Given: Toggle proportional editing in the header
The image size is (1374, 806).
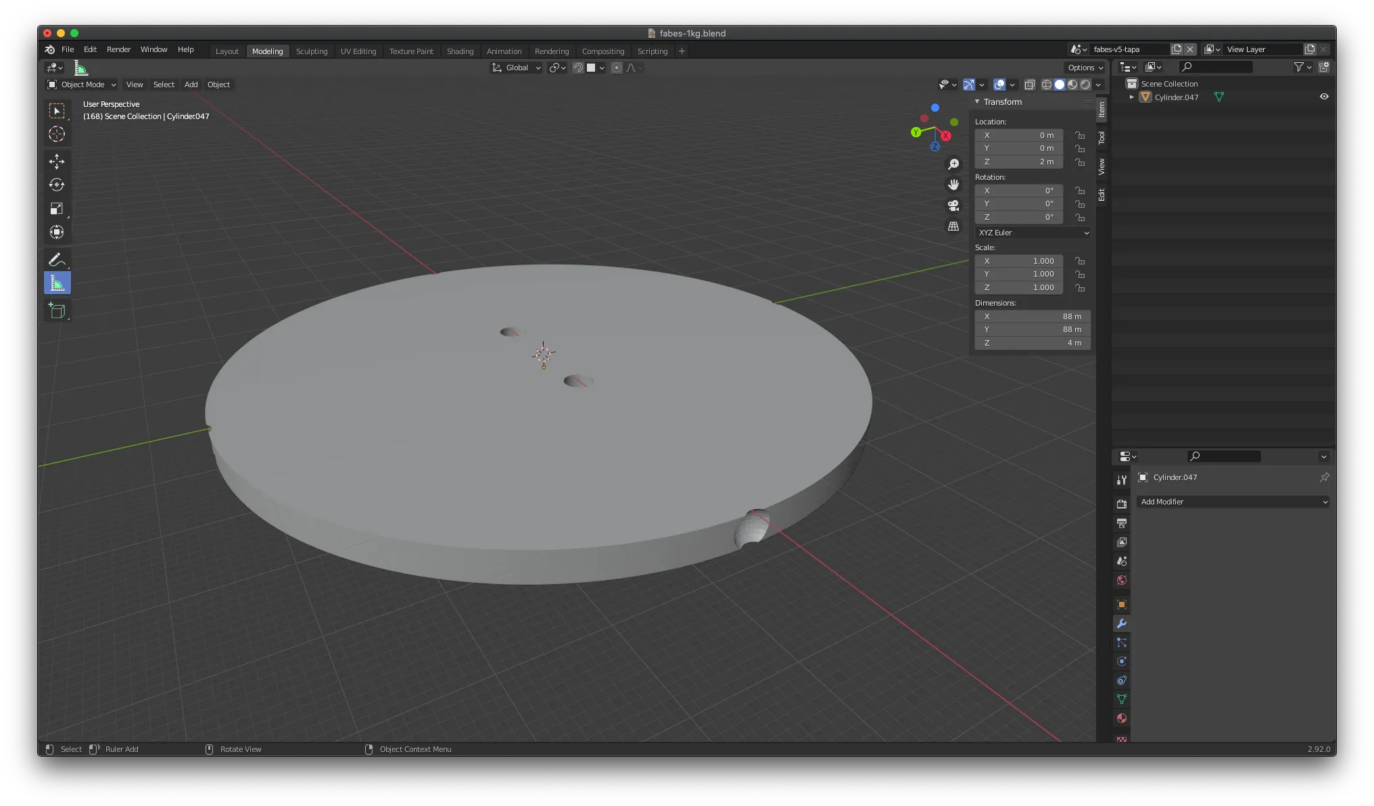Looking at the screenshot, I should [617, 68].
